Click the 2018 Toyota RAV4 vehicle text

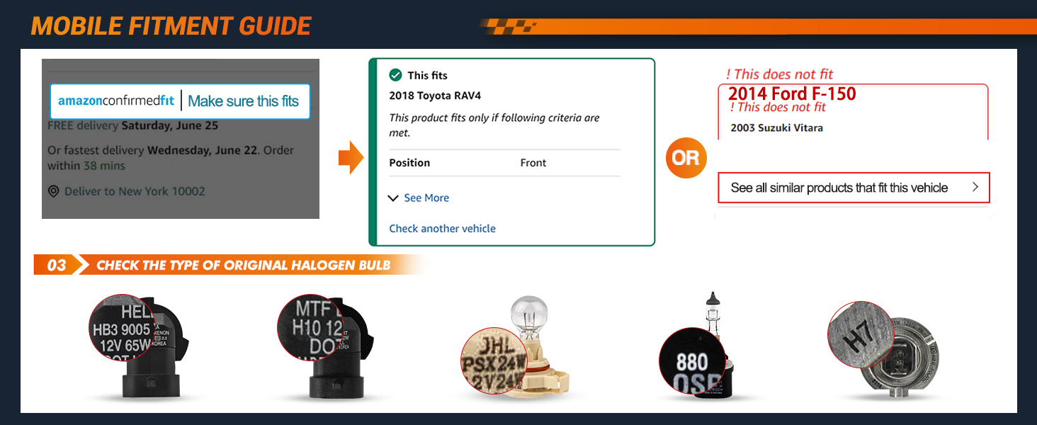(435, 96)
